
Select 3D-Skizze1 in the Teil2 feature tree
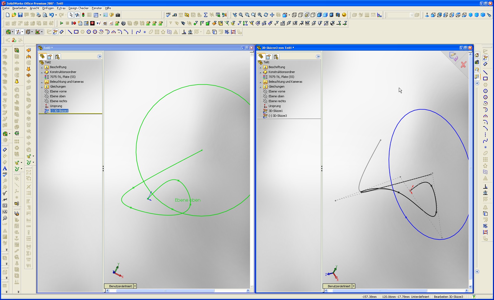click(59, 111)
